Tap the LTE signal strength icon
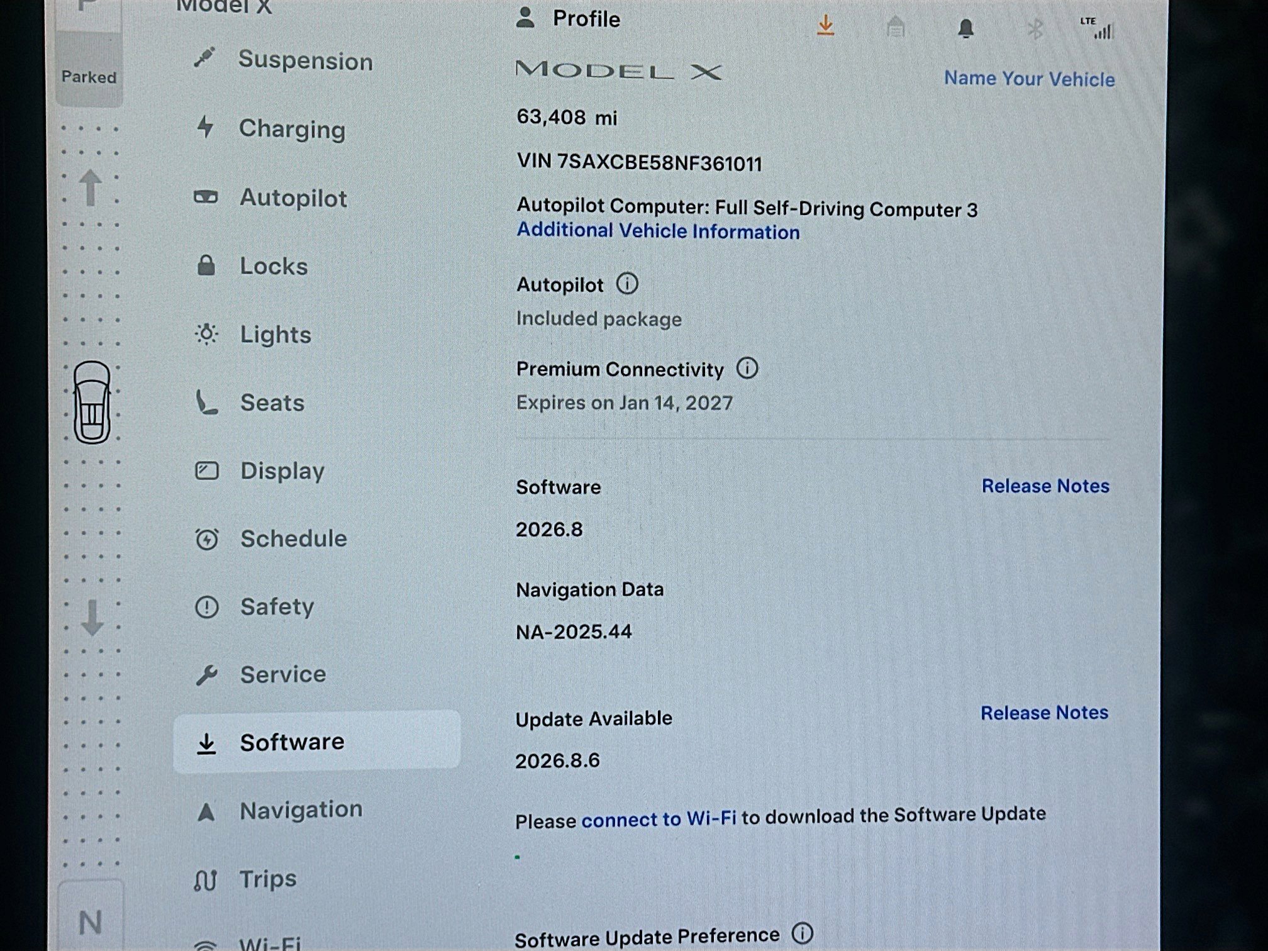This screenshot has width=1268, height=951. click(x=1099, y=28)
